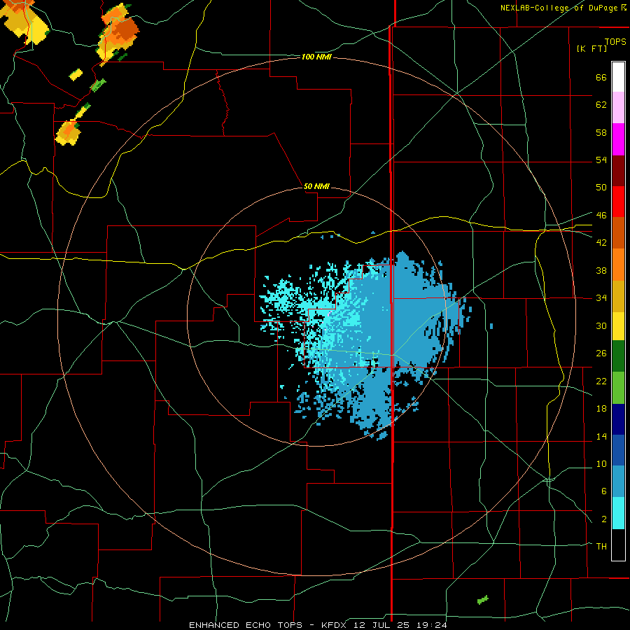Click the 6 value on the legend
630x630 pixels.
603,491
